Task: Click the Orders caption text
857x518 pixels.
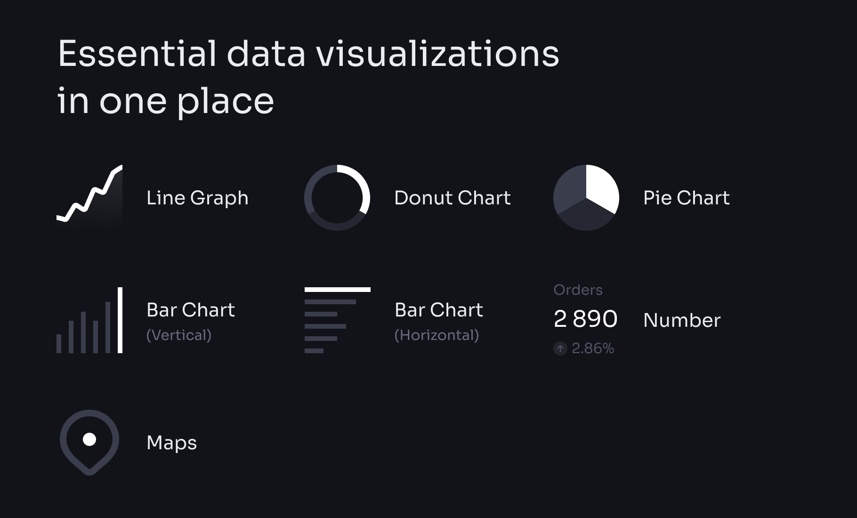Action: (578, 290)
